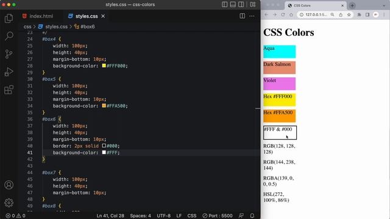Screen dimensions: 390x219
Task: Click the #FFF & #000 bordered box
Action: [280, 133]
